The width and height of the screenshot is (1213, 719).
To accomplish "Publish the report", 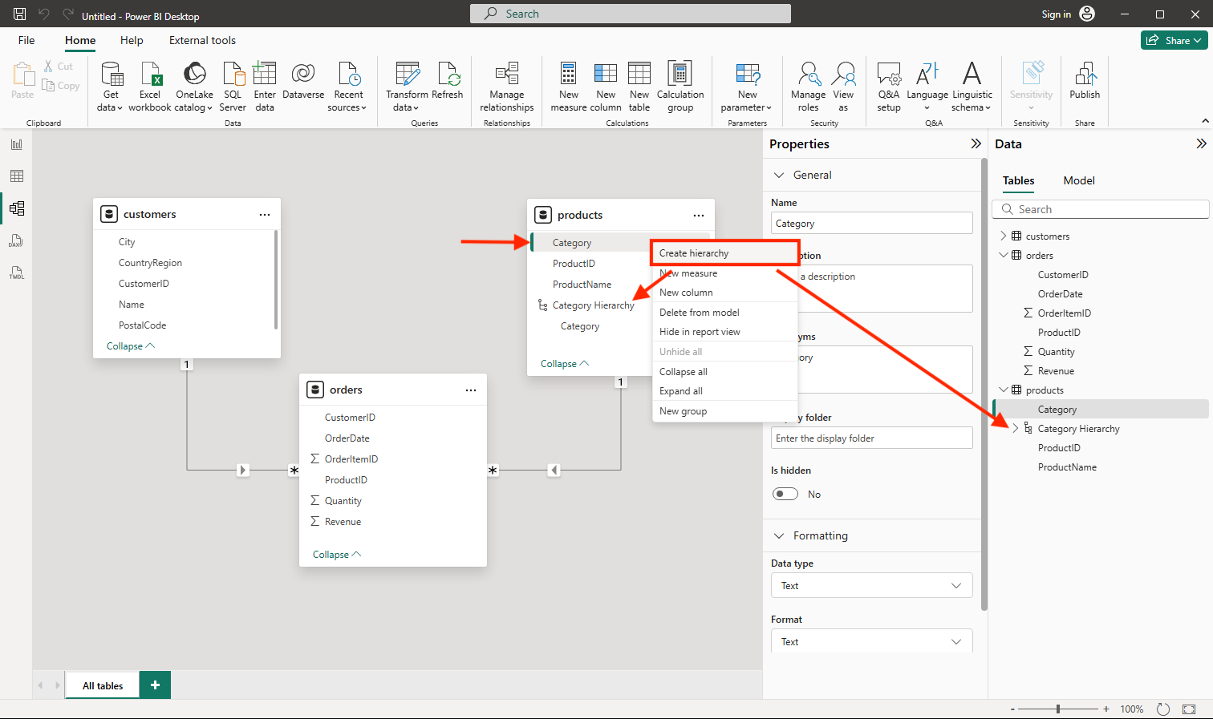I will [x=1085, y=80].
